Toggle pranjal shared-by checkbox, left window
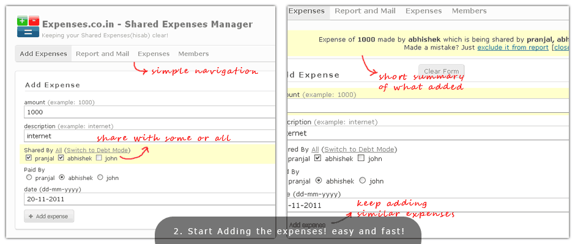Viewport: 575px width, 244px height. (29, 158)
